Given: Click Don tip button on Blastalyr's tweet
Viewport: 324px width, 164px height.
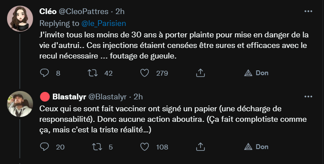Looking at the screenshot, I should point(256,147).
